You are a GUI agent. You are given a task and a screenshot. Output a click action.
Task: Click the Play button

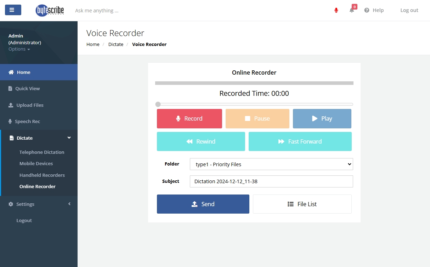[x=322, y=118]
